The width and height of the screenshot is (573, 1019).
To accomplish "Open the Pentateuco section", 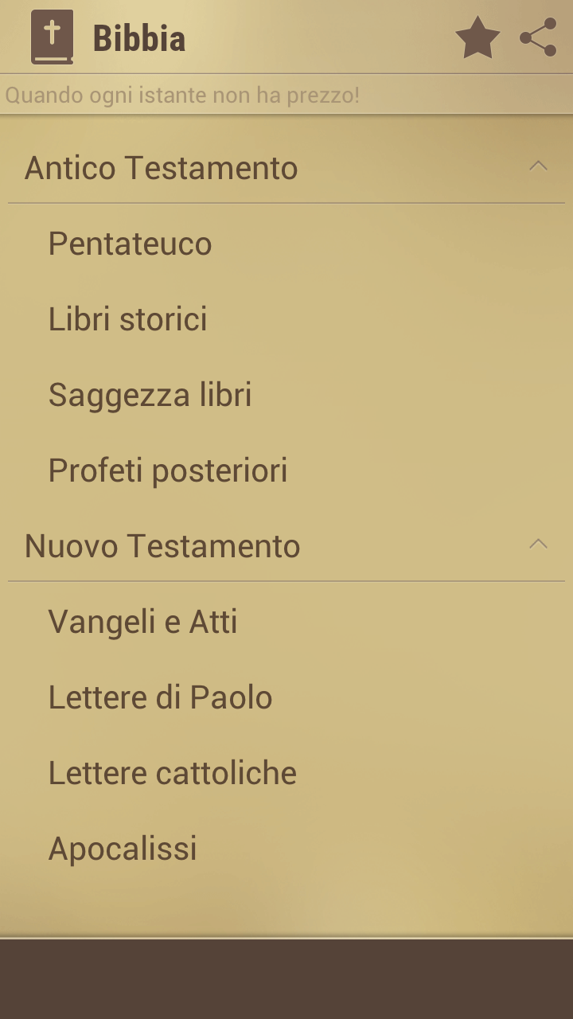I will click(x=286, y=244).
